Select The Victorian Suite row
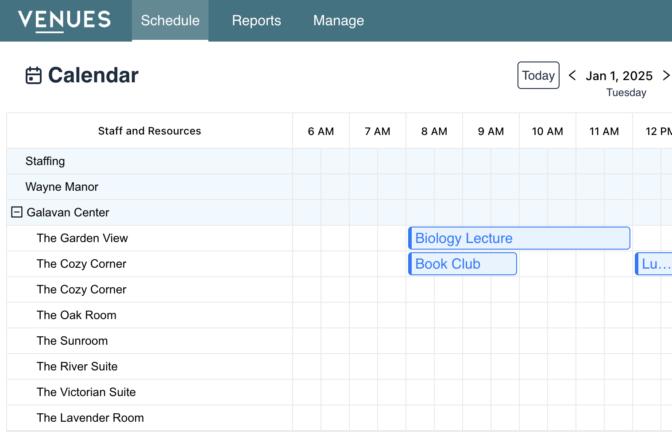The height and width of the screenshot is (439, 672). [86, 392]
